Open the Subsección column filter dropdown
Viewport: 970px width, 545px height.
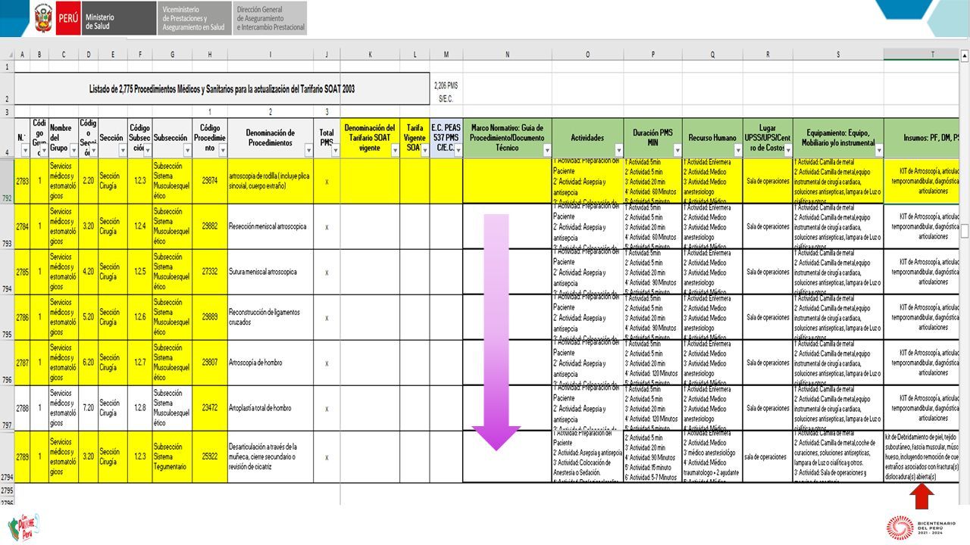(187, 151)
